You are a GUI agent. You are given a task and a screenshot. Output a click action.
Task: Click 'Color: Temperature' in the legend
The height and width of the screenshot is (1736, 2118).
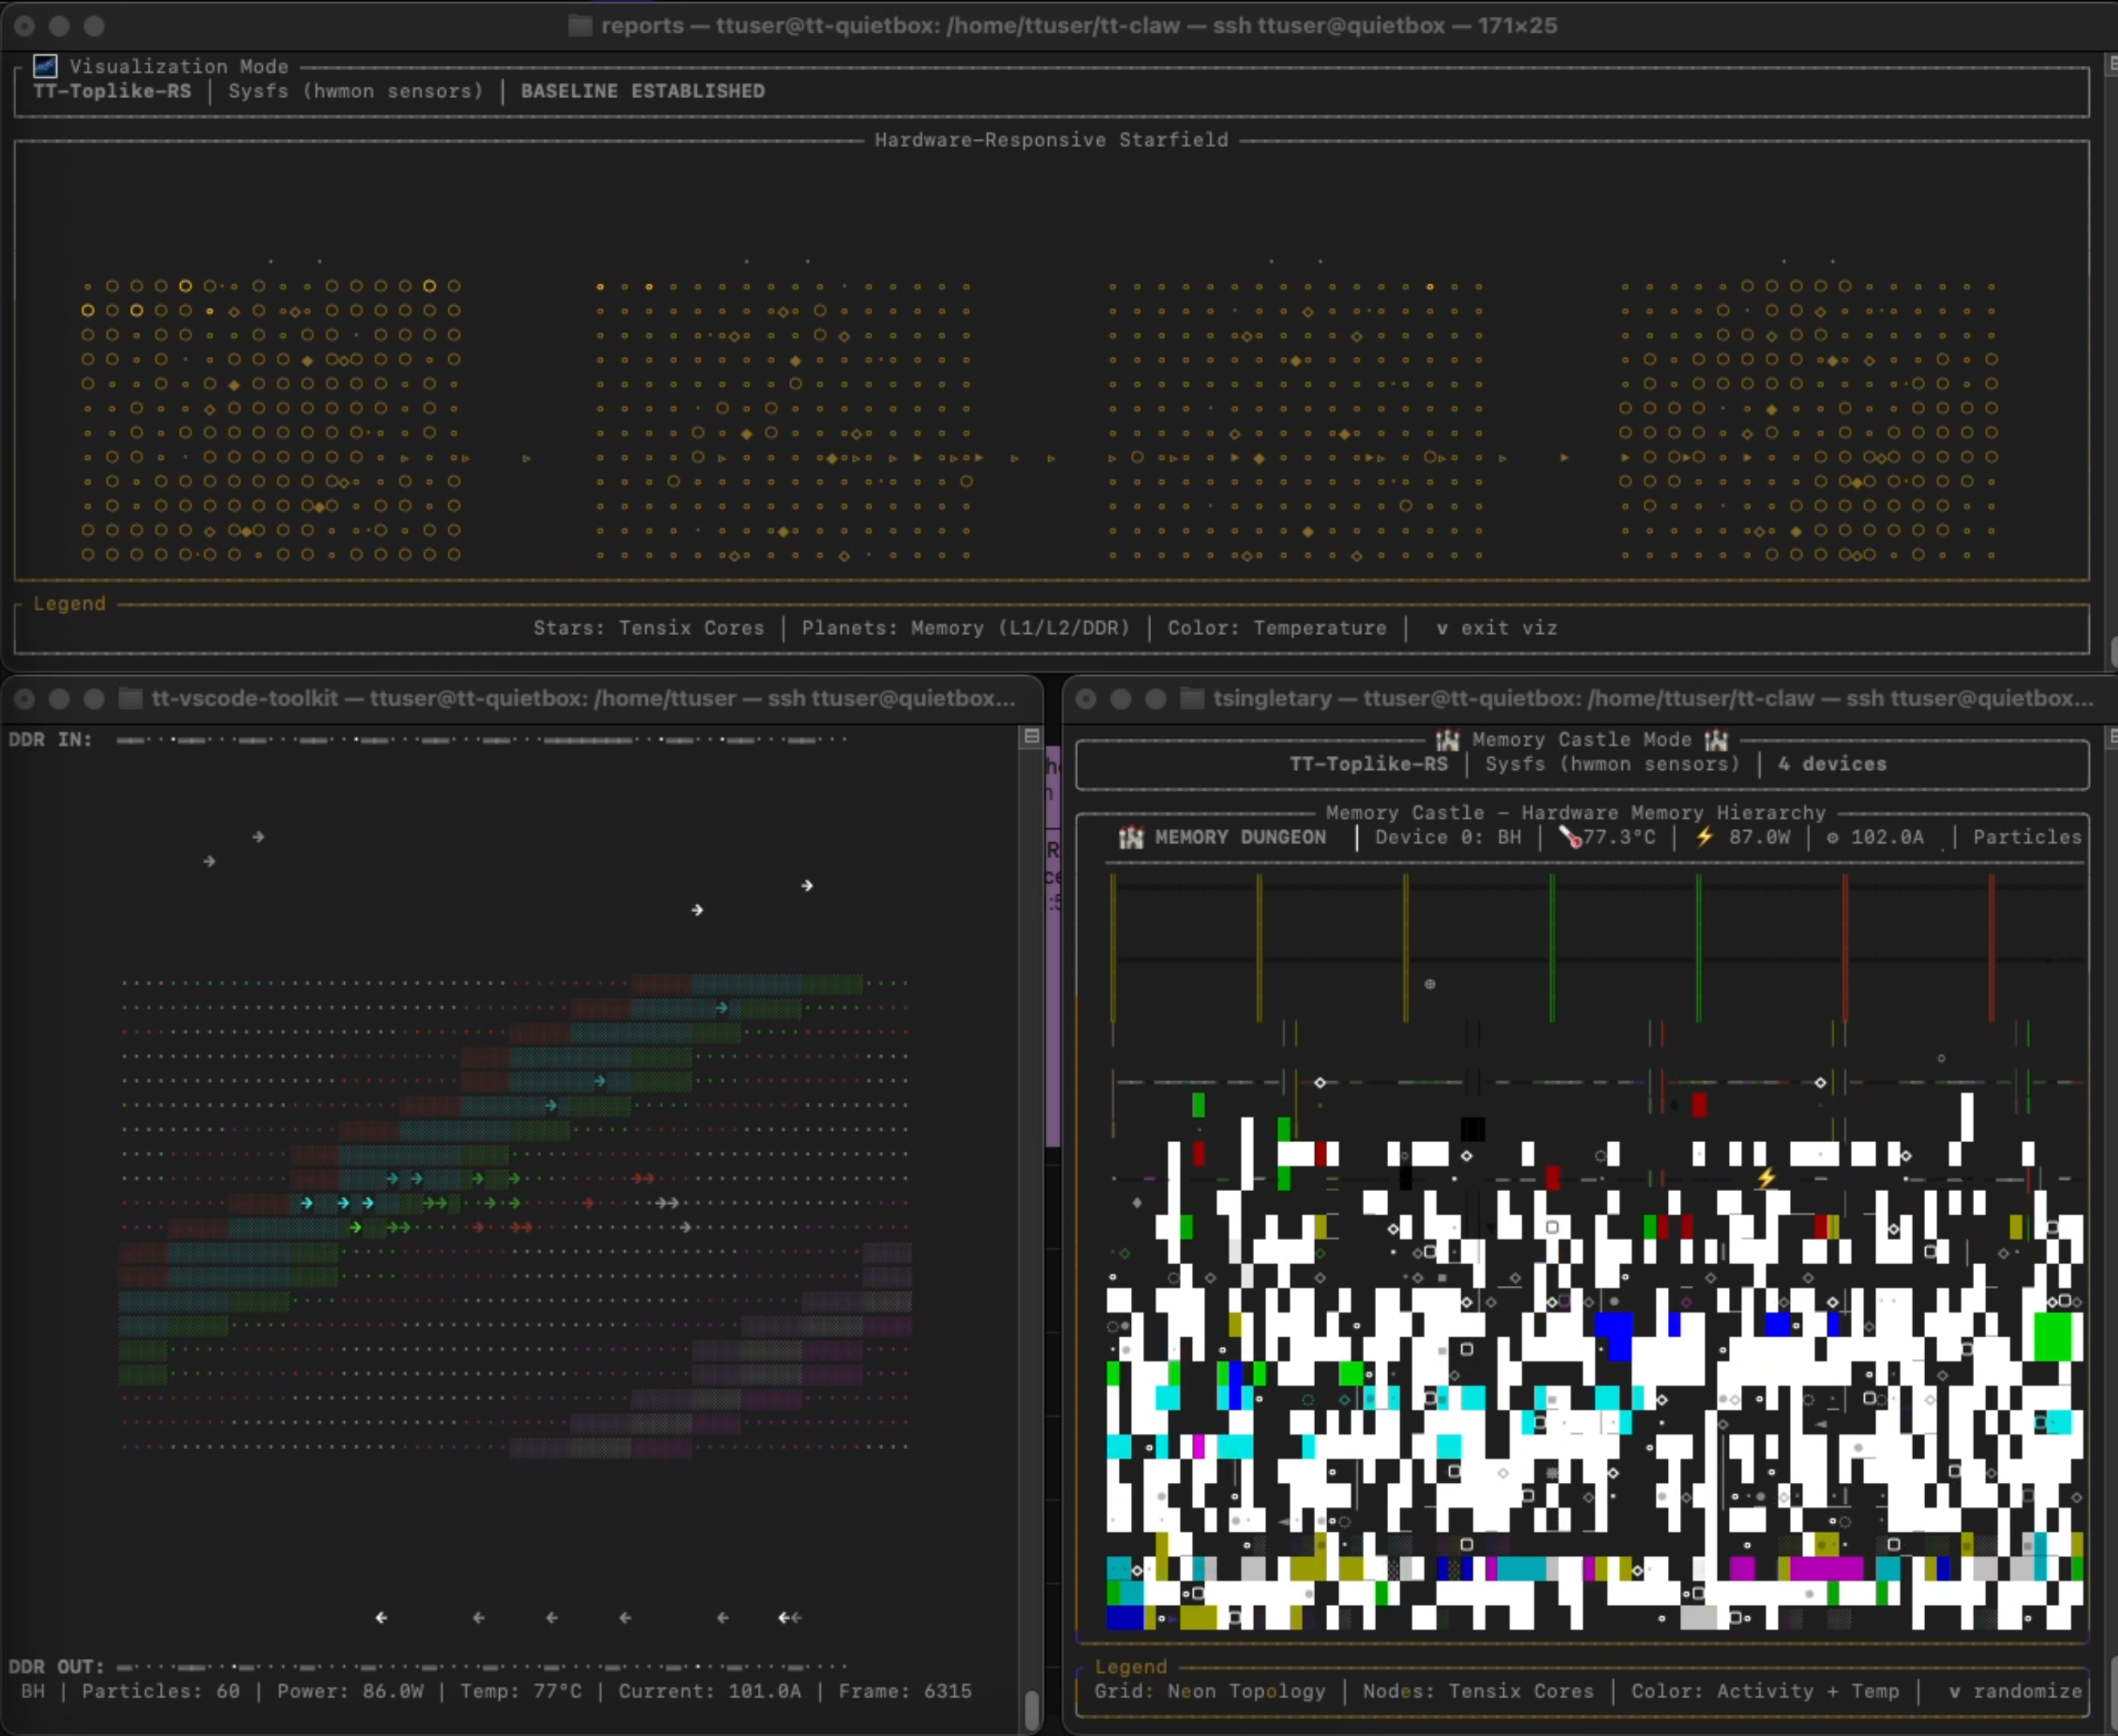tap(1277, 628)
